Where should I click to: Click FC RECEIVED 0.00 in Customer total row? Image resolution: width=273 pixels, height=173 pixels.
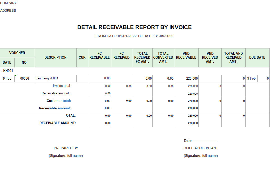point(129,101)
